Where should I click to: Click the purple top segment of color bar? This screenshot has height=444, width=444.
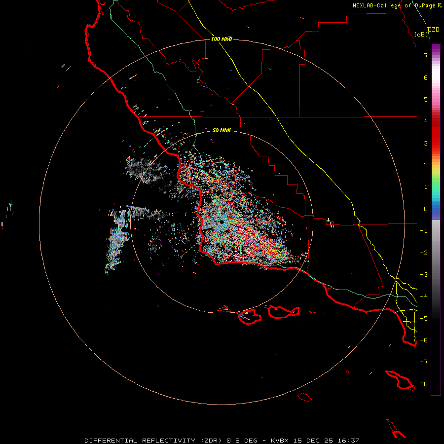point(436,48)
